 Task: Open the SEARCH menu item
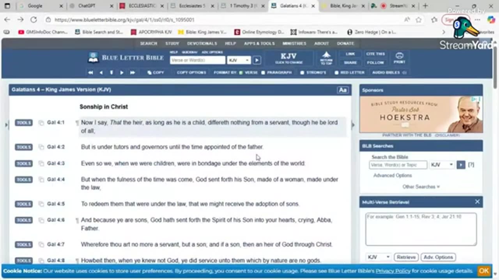tap(149, 44)
